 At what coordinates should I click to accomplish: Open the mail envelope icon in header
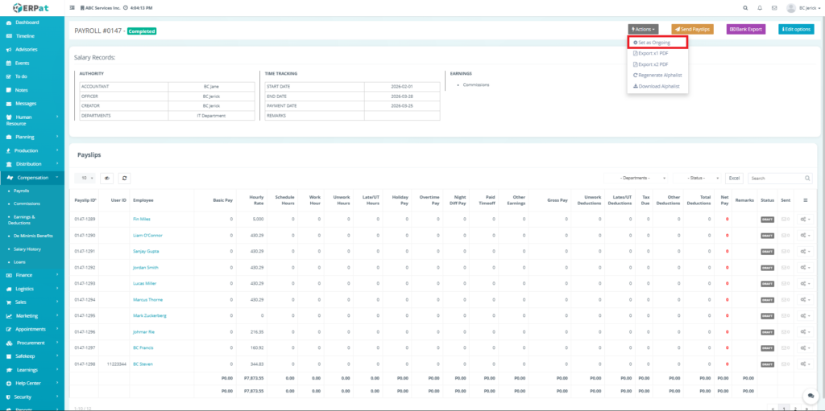tap(774, 8)
